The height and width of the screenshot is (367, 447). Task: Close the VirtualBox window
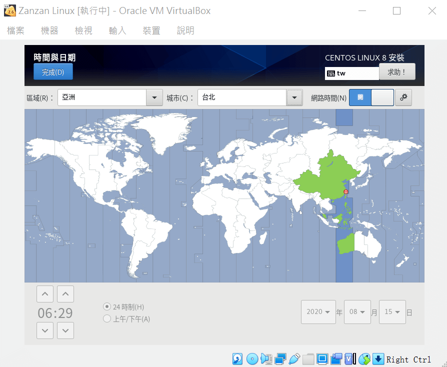click(x=432, y=11)
